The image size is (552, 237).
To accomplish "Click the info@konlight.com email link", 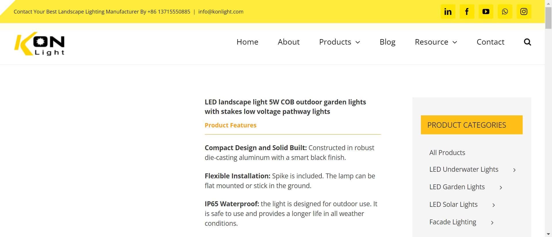I will [221, 12].
